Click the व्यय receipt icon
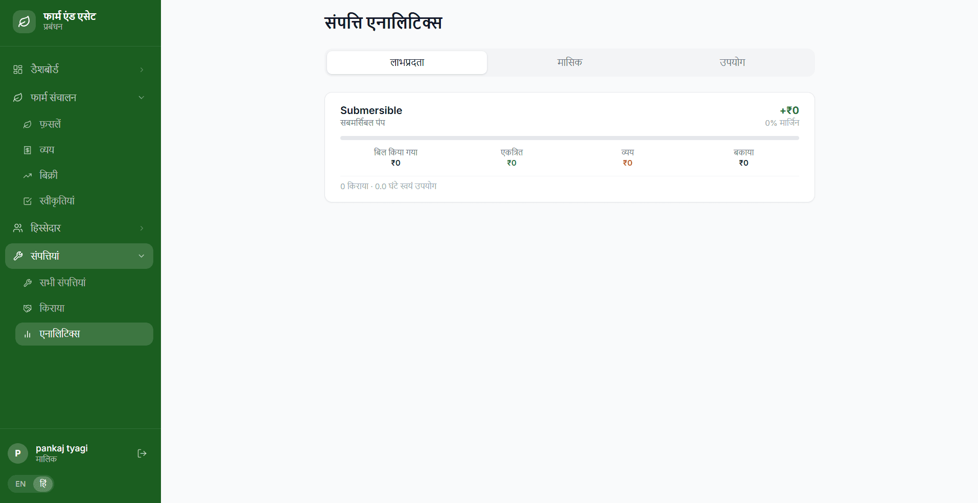This screenshot has width=978, height=503. 28,150
